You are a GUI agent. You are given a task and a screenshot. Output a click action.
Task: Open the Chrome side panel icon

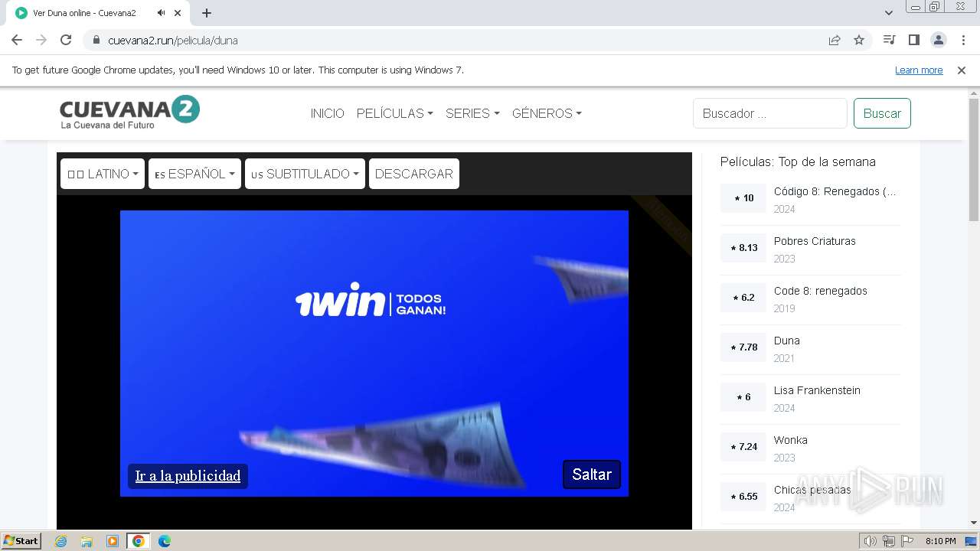coord(913,41)
